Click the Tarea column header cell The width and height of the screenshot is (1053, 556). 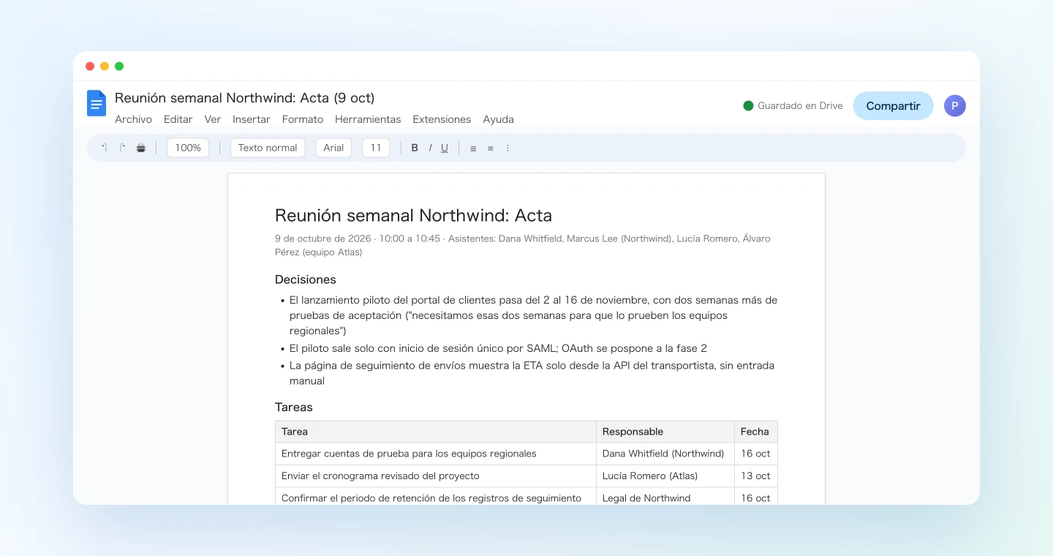coord(436,432)
